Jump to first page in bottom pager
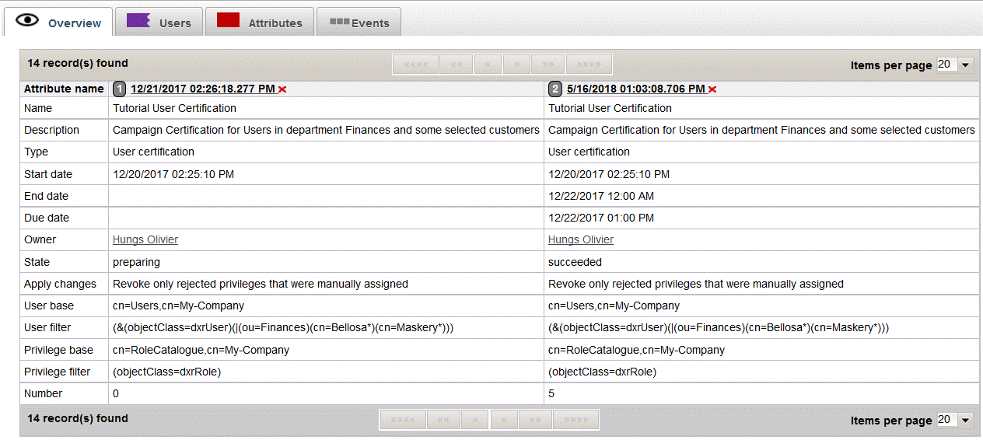983x440 pixels. coord(401,420)
